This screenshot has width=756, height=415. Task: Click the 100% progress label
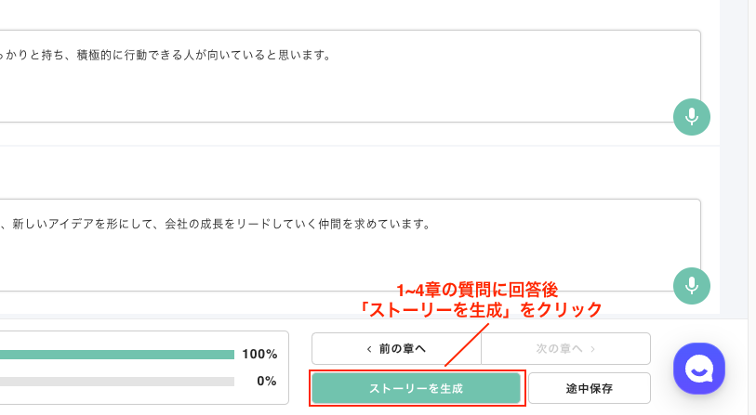point(259,354)
